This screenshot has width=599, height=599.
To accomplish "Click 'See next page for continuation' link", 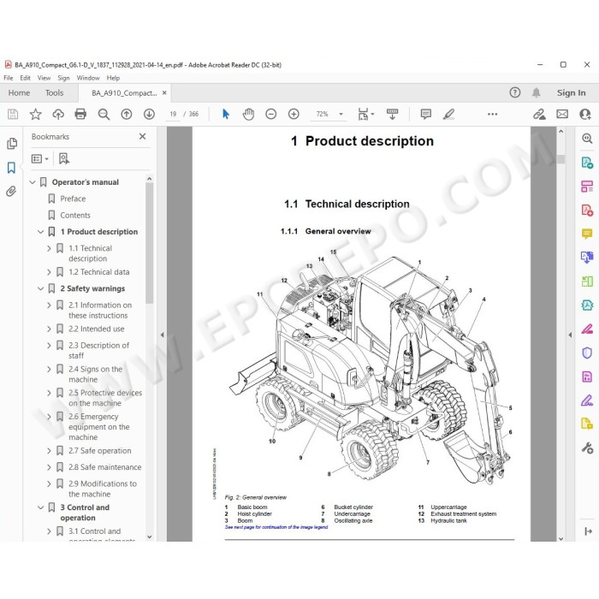I will 276,527.
